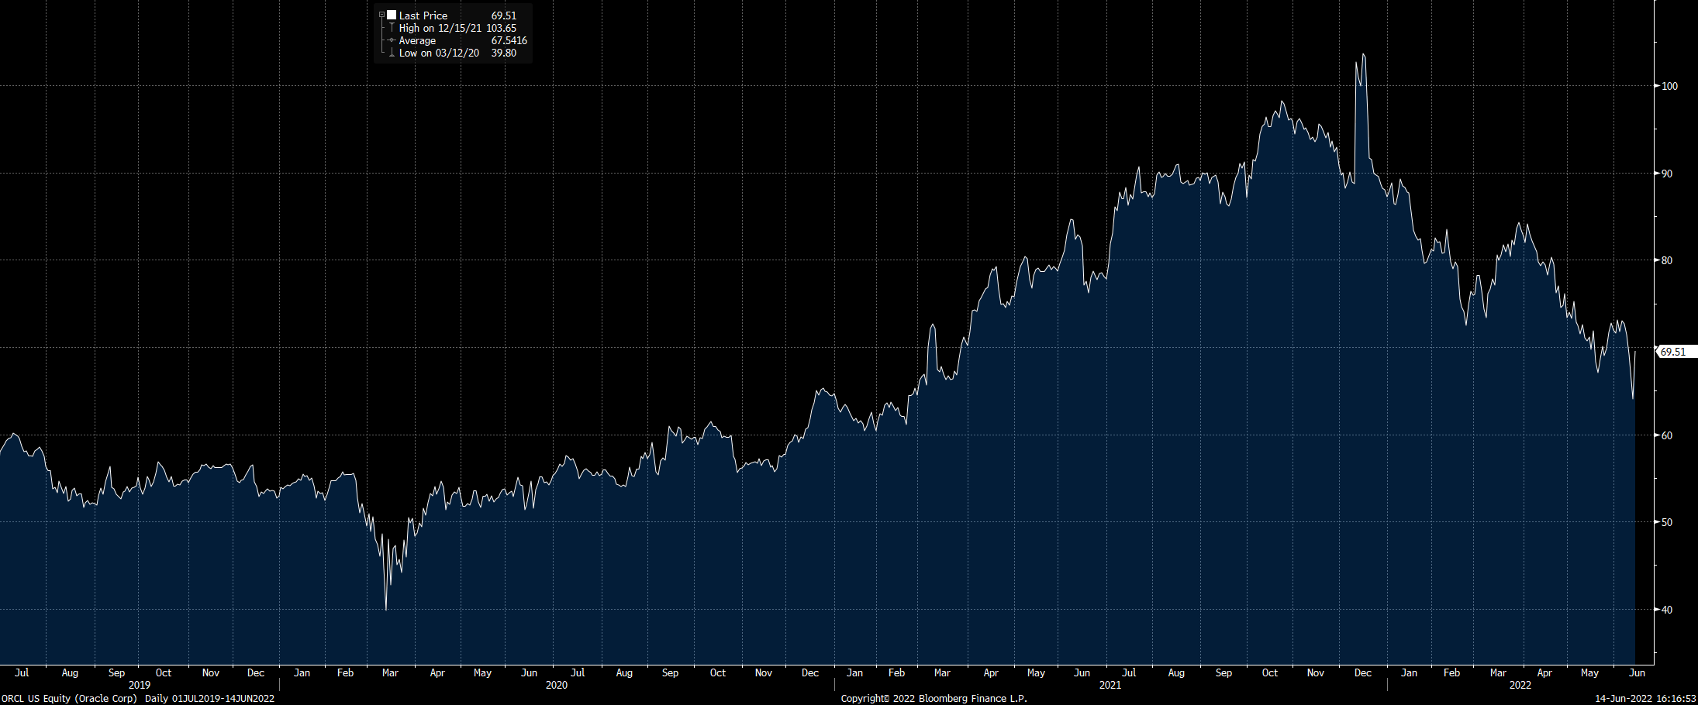
Task: Click the Bloomberg Finance copyright text
Action: 934,698
